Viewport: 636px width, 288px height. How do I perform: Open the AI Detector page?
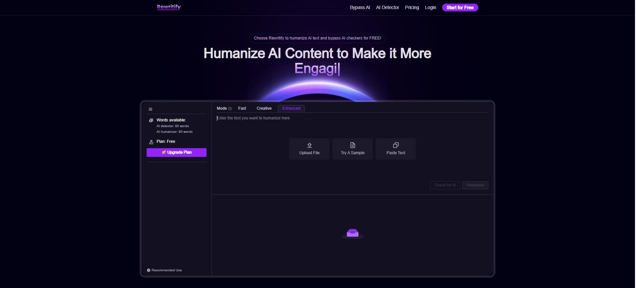click(x=387, y=7)
